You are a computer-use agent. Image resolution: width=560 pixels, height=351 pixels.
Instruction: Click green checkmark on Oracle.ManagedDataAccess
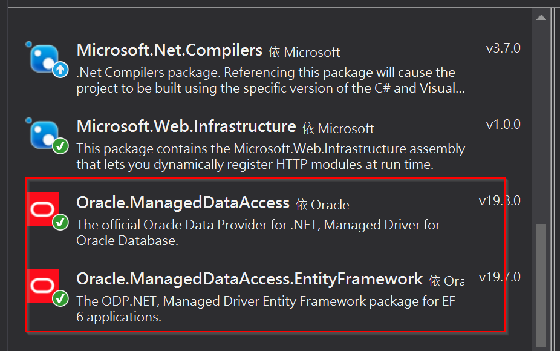click(60, 222)
